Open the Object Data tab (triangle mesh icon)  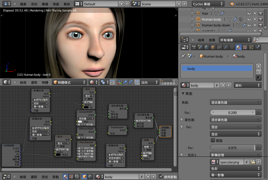click(232, 47)
